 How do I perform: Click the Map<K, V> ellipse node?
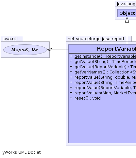click(x=25, y=50)
